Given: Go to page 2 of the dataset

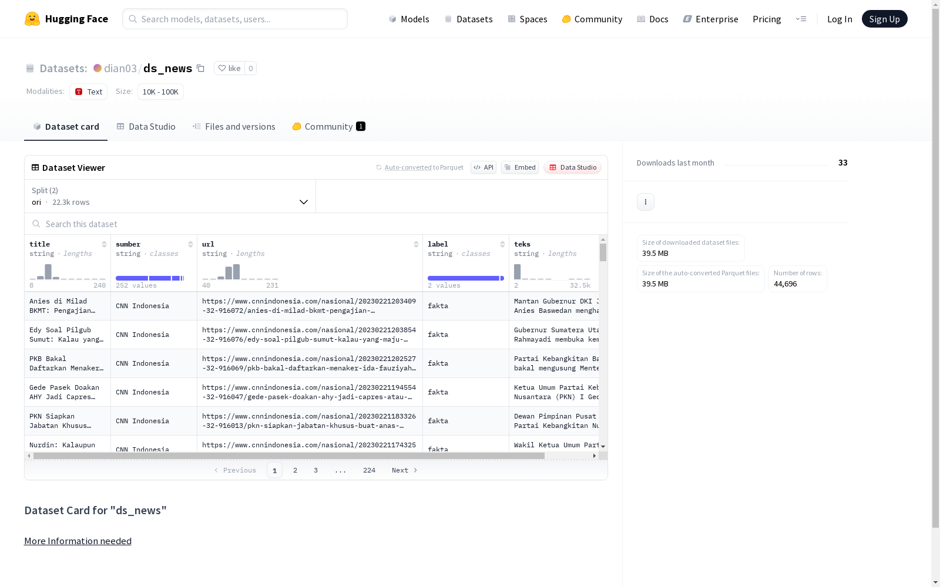Looking at the screenshot, I should click(295, 470).
